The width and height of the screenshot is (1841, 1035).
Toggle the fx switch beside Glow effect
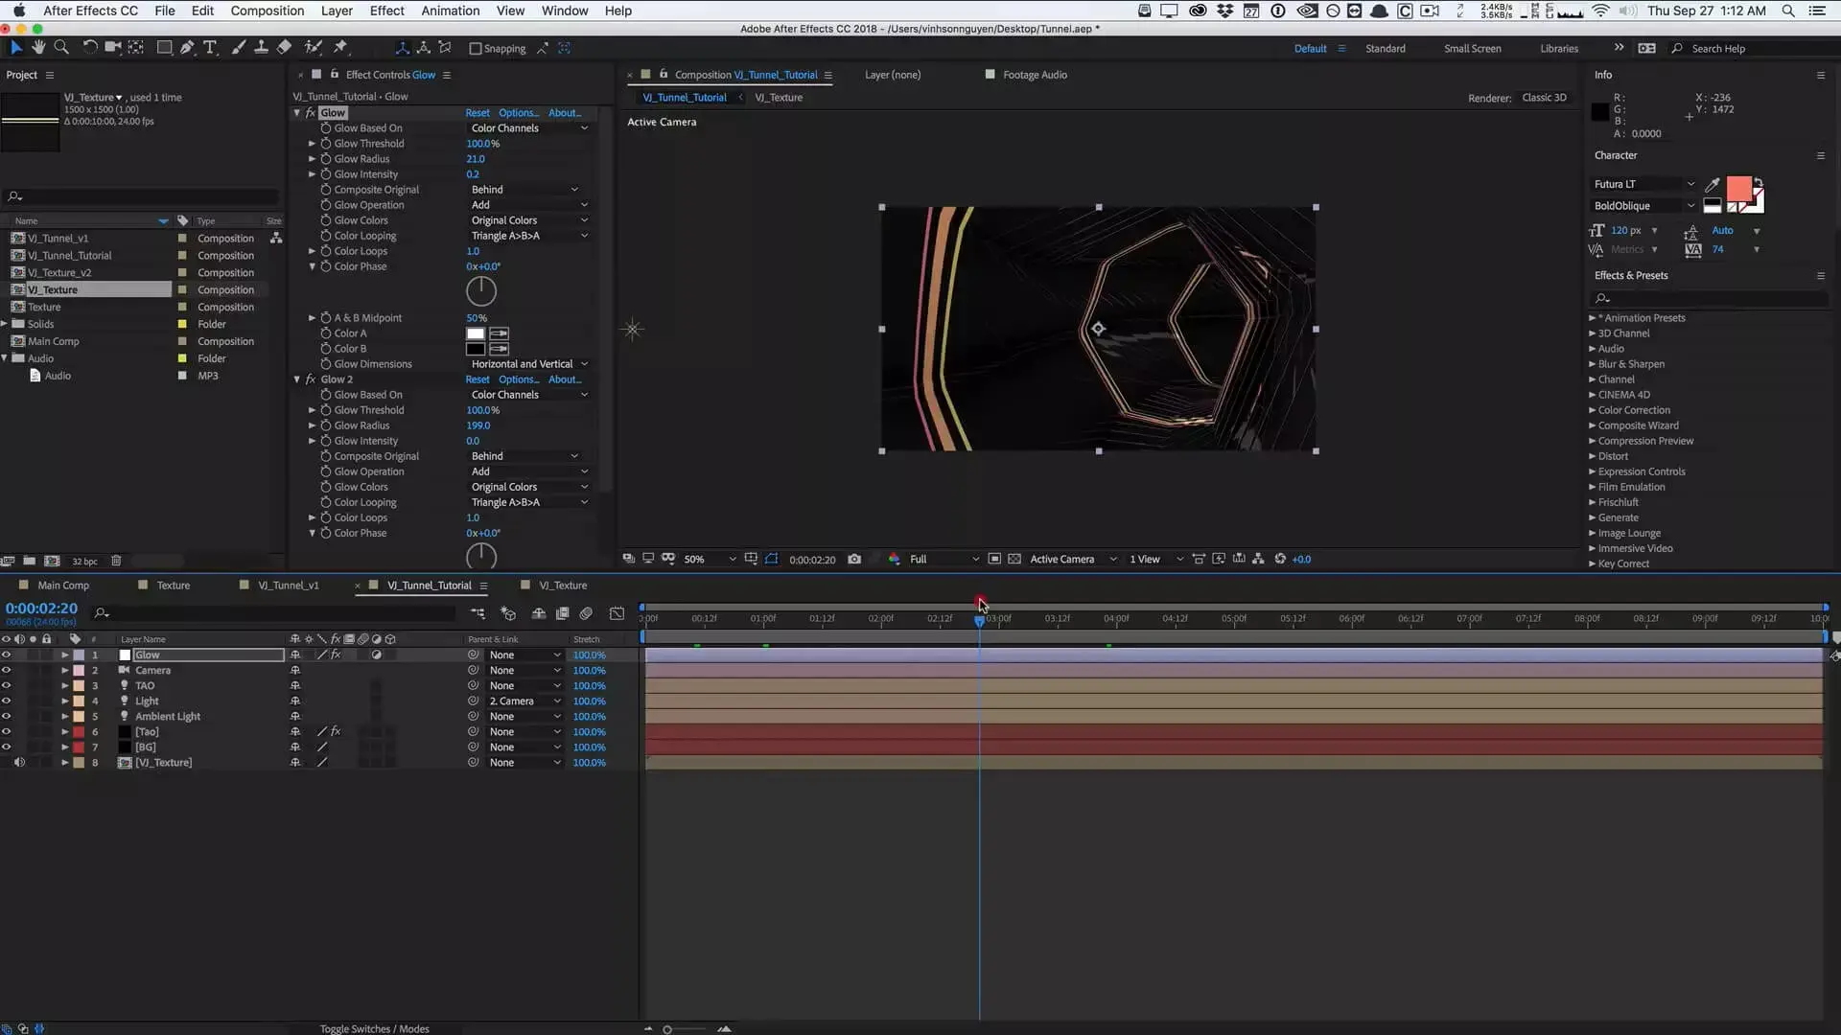311,113
